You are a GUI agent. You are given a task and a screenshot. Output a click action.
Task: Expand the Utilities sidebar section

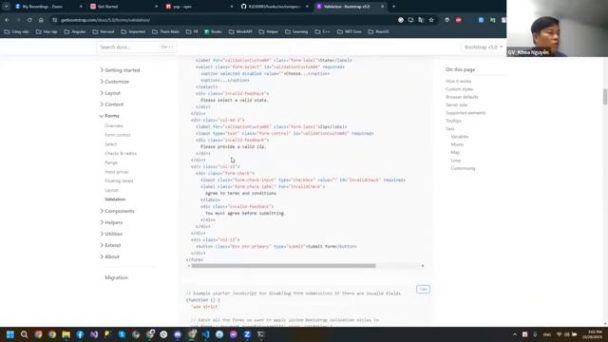point(111,234)
